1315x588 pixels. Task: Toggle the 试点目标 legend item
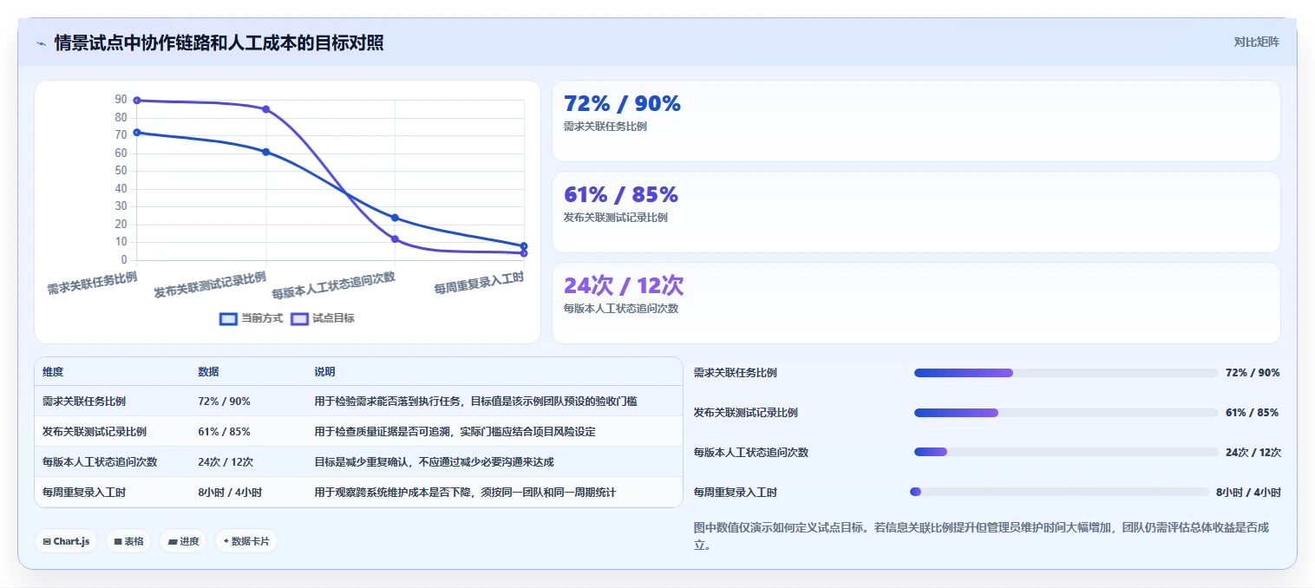click(x=323, y=318)
